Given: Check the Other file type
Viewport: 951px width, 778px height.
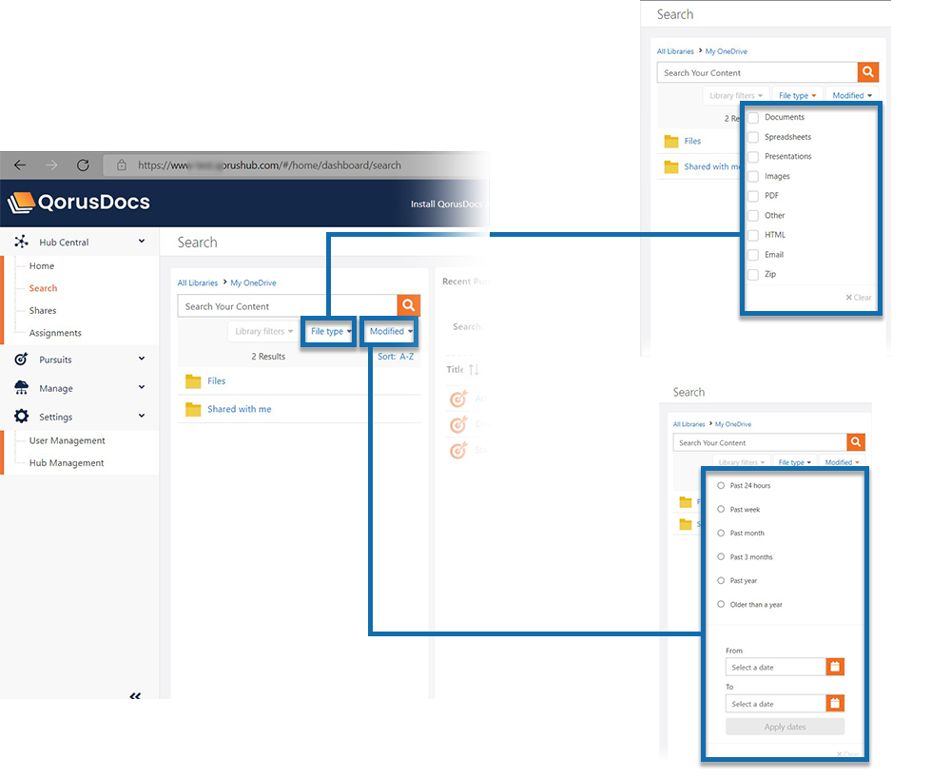Looking at the screenshot, I should tap(752, 215).
